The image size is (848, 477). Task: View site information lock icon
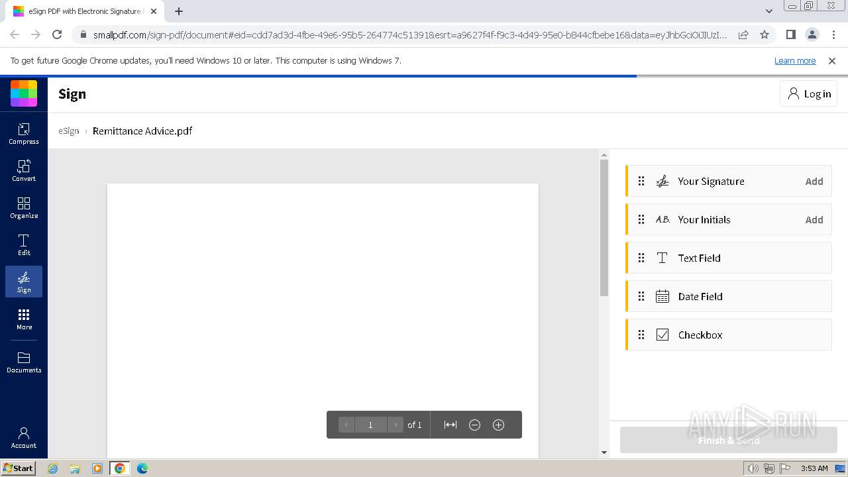tap(83, 34)
